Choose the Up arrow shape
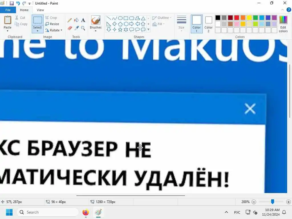The width and height of the screenshot is (292, 219). point(143,24)
